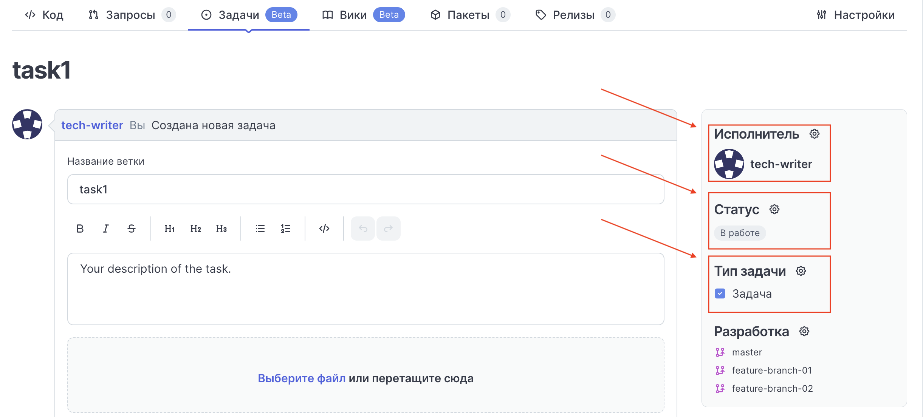Image resolution: width=923 pixels, height=417 pixels.
Task: Insert a numbered list
Action: (x=286, y=229)
